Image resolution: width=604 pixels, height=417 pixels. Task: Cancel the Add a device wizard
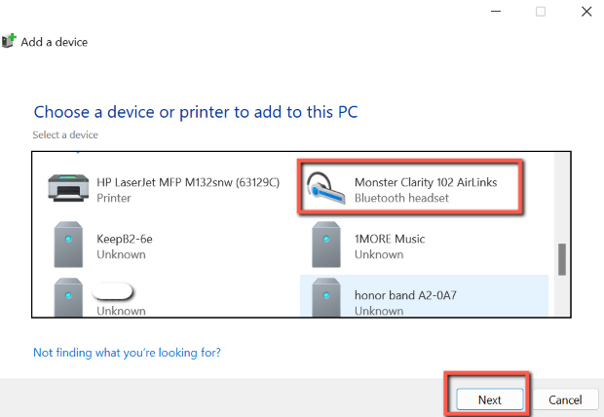[565, 399]
